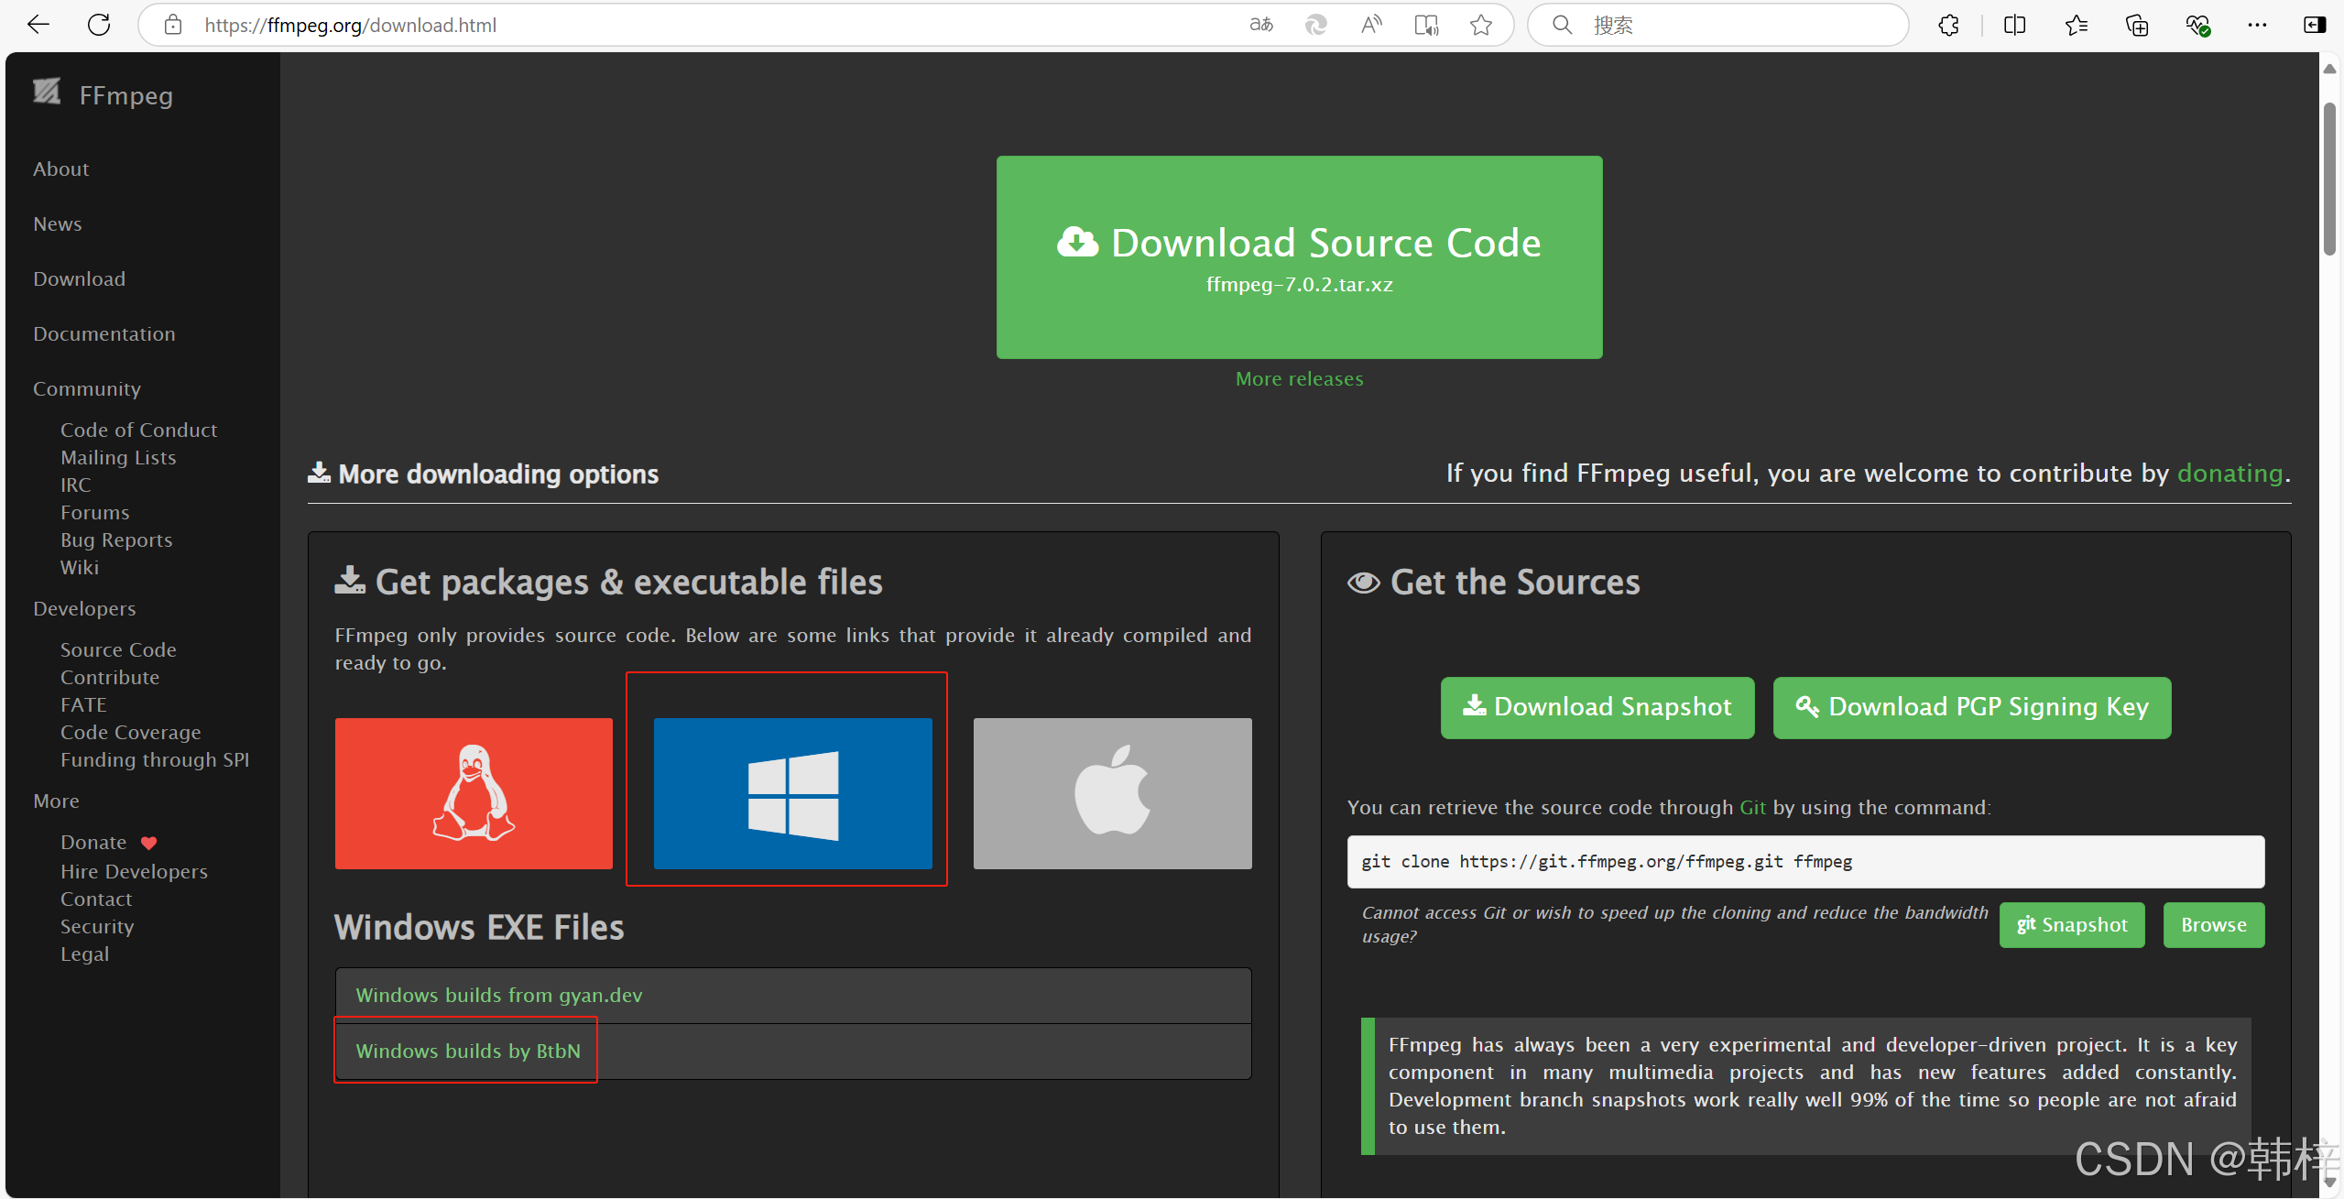This screenshot has height=1199, width=2344.
Task: Open Donate sidebar link
Action: (93, 843)
